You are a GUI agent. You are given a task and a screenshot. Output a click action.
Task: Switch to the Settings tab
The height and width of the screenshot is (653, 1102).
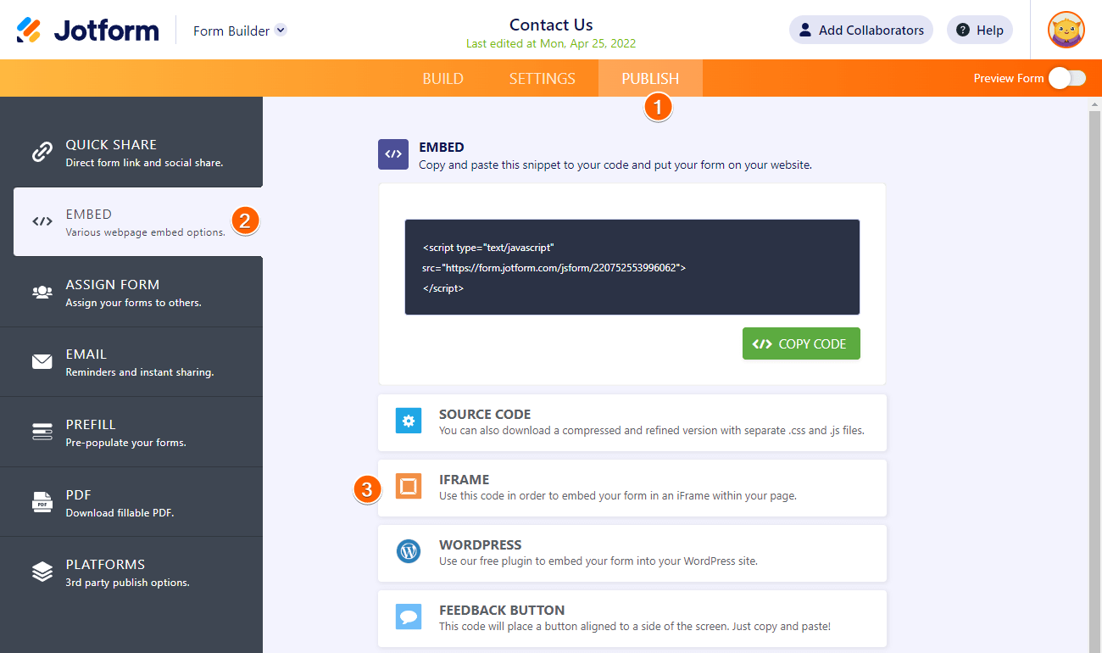pos(542,77)
